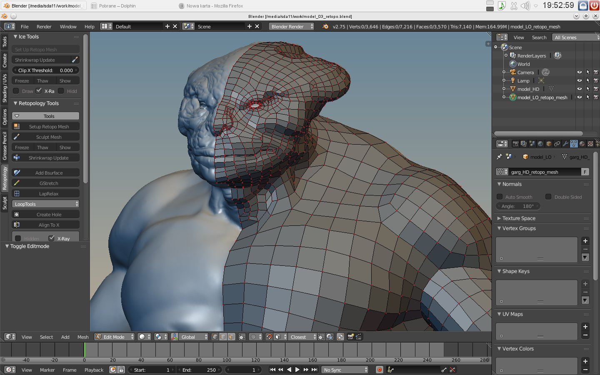
Task: Hide model_HD using its eye icon
Action: click(579, 89)
